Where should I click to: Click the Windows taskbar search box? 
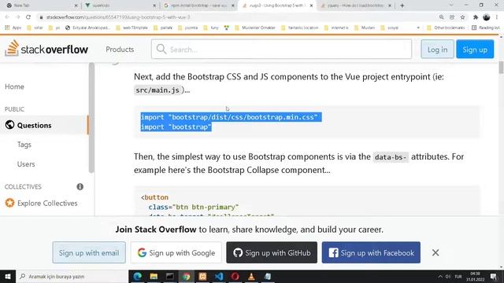click(x=72, y=276)
